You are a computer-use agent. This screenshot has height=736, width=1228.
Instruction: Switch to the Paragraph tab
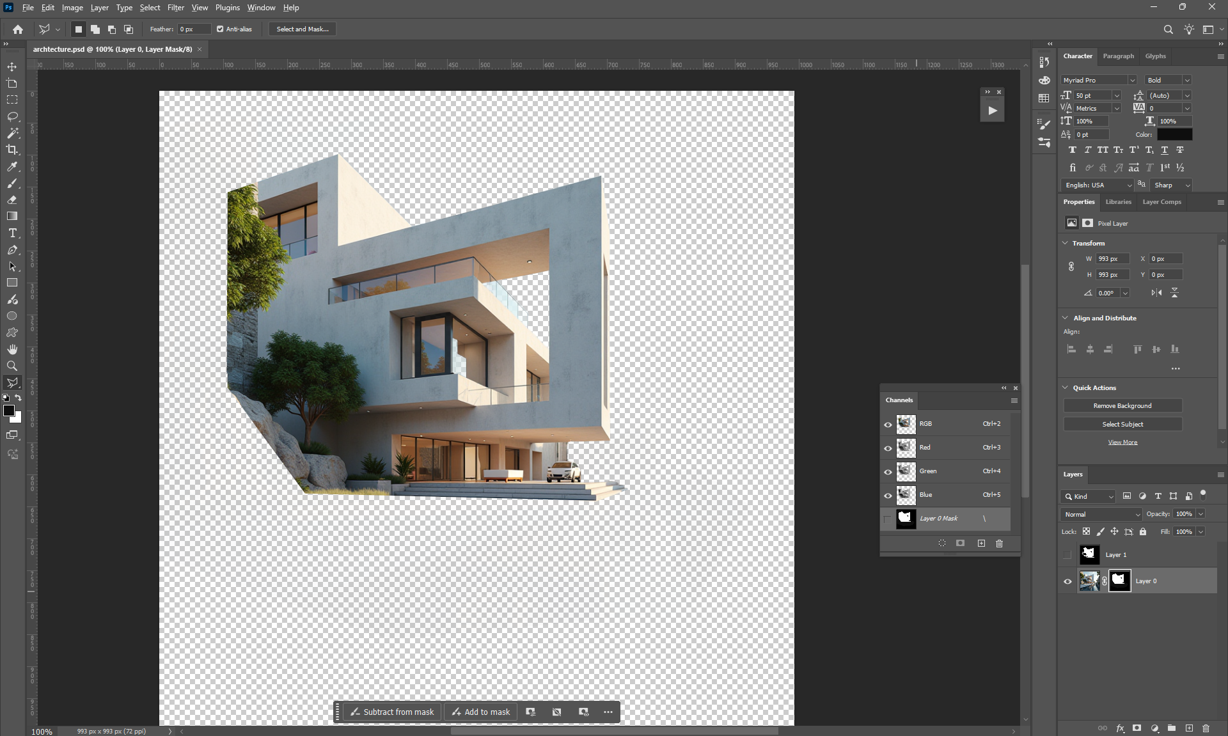[1118, 56]
